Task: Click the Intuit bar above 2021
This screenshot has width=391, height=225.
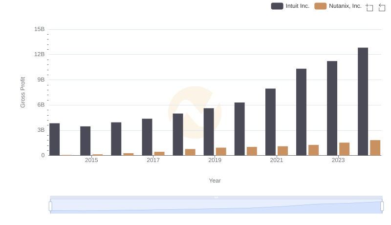Action: (x=271, y=122)
